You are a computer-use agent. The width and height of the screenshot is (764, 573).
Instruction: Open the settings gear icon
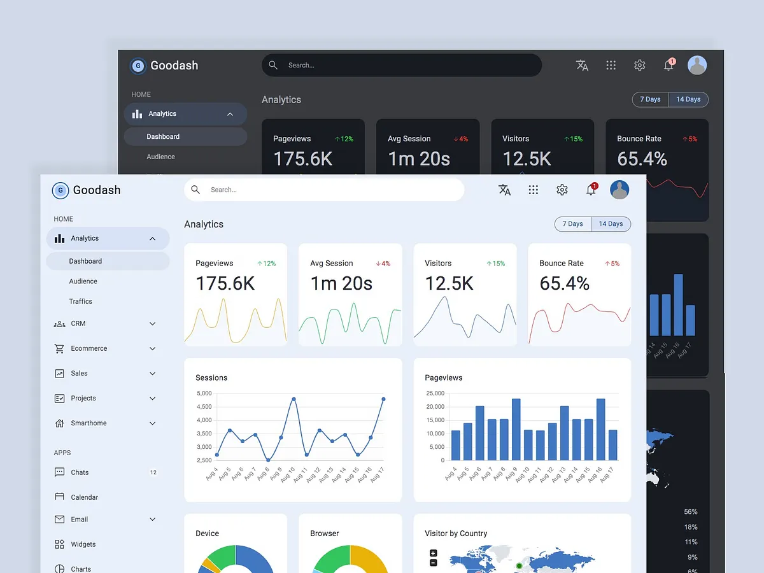tap(562, 189)
